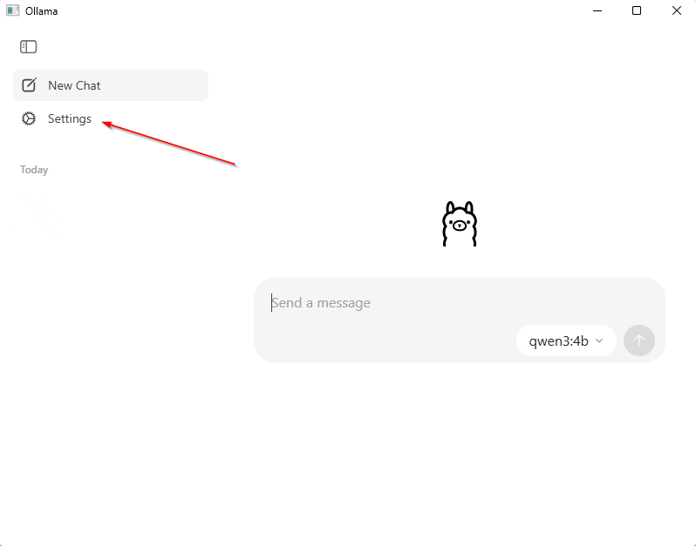This screenshot has height=546, width=696.
Task: Click the empty right side of New Chat row
Action: coord(155,85)
